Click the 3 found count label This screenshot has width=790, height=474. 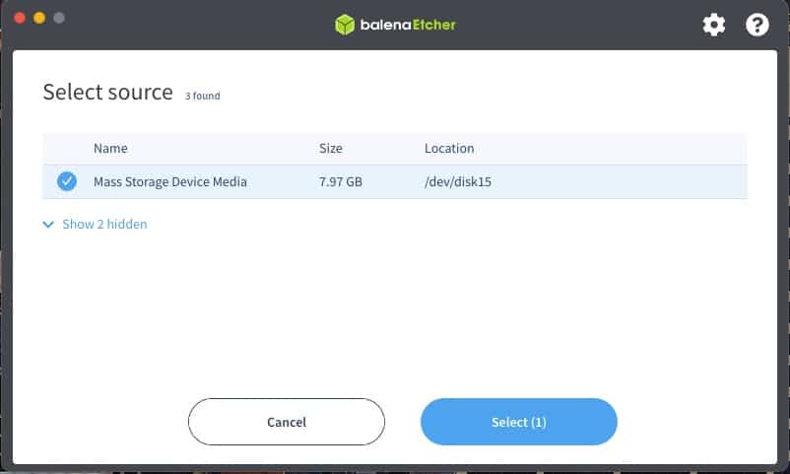[203, 96]
